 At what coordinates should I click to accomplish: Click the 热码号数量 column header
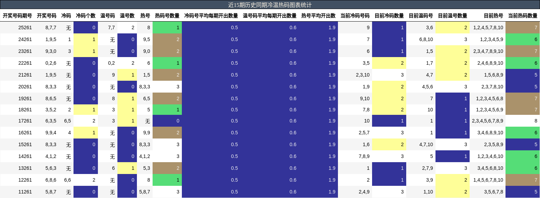tap(167, 16)
